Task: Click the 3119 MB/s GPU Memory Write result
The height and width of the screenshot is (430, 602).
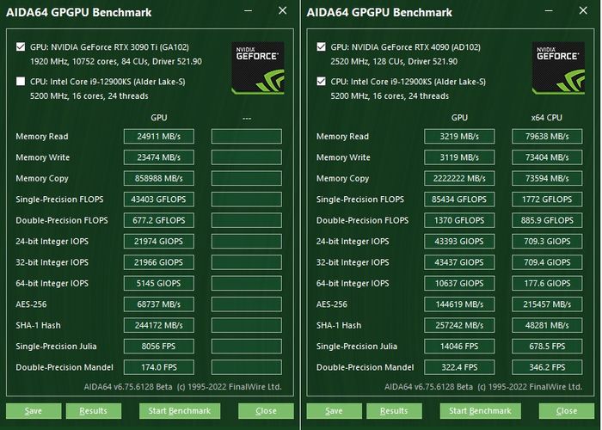Action: click(459, 157)
